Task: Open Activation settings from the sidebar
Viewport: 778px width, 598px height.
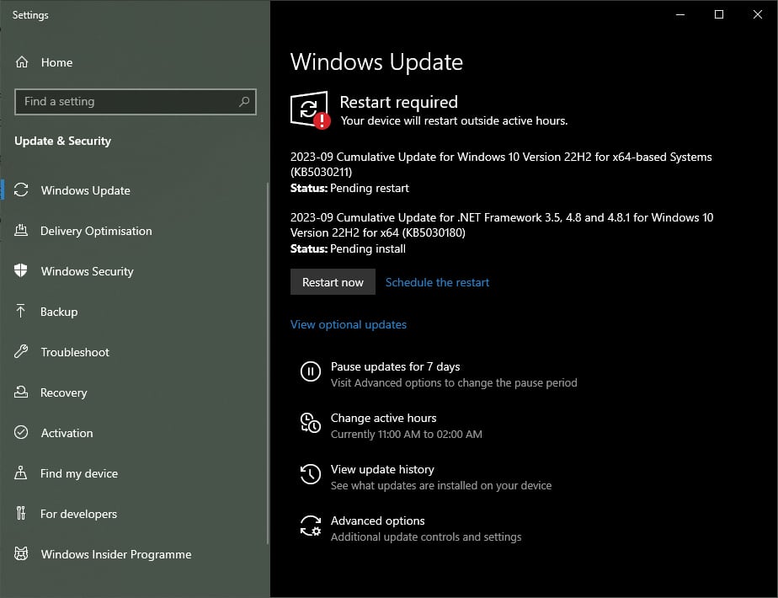Action: coord(67,433)
